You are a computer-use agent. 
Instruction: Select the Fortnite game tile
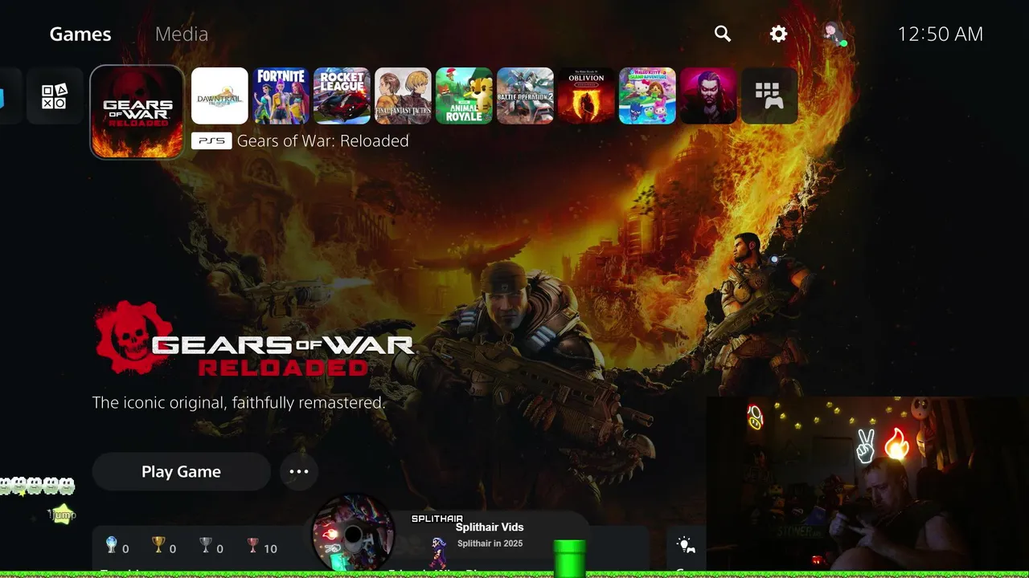coord(281,96)
